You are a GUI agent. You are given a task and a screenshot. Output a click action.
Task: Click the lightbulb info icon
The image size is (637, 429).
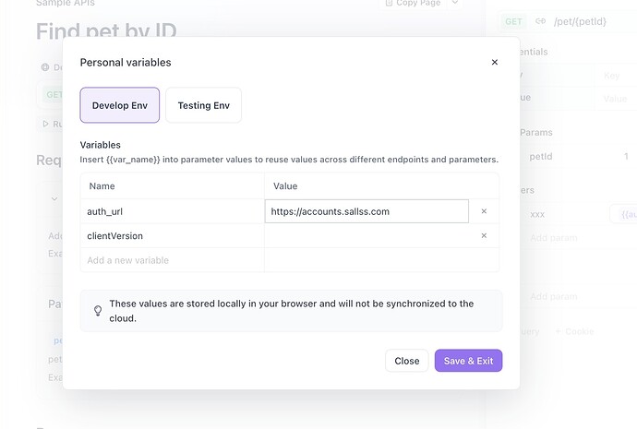pyautogui.click(x=98, y=311)
